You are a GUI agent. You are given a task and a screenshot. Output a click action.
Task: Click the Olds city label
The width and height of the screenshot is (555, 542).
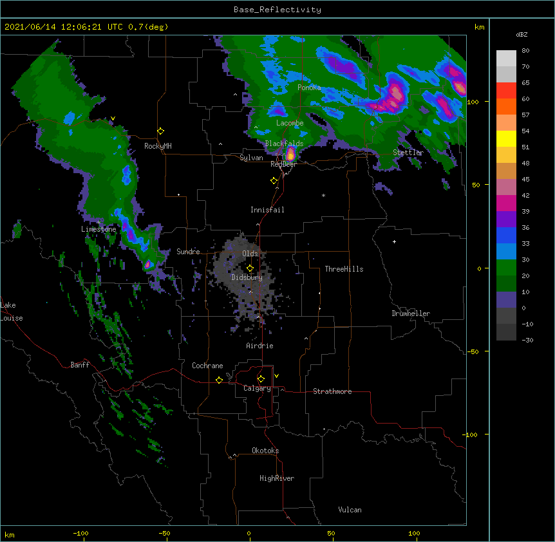(250, 254)
